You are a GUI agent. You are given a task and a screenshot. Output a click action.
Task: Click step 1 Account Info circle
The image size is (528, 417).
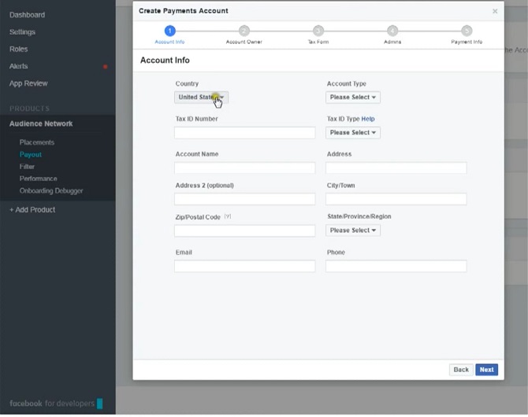click(169, 31)
